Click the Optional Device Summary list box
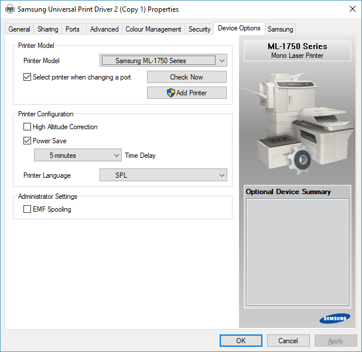The width and height of the screenshot is (362, 352). (298, 252)
